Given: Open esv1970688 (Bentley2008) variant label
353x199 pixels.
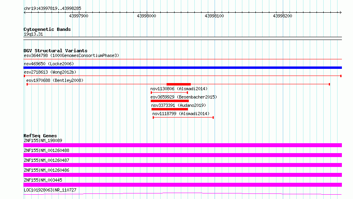Looking at the screenshot, I should (x=55, y=80).
